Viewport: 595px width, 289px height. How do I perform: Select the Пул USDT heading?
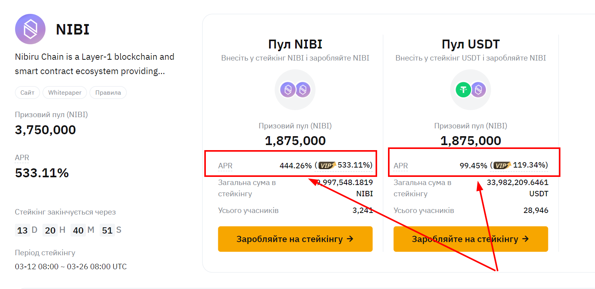[471, 44]
